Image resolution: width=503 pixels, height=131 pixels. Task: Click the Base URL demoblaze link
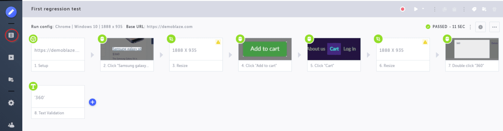coord(169,27)
